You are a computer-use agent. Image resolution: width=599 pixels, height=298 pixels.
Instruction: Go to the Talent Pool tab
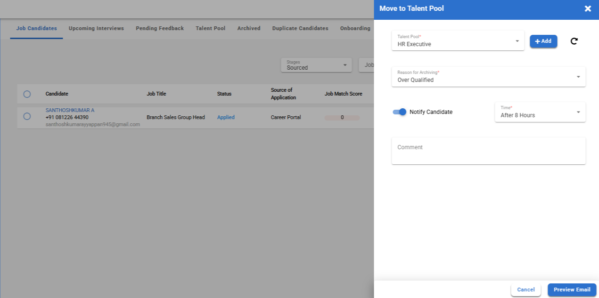click(x=210, y=28)
